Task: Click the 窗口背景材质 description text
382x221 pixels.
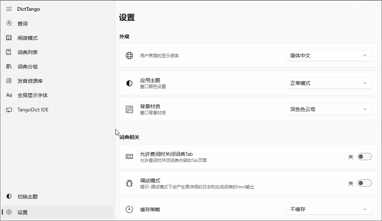Action: (153, 113)
